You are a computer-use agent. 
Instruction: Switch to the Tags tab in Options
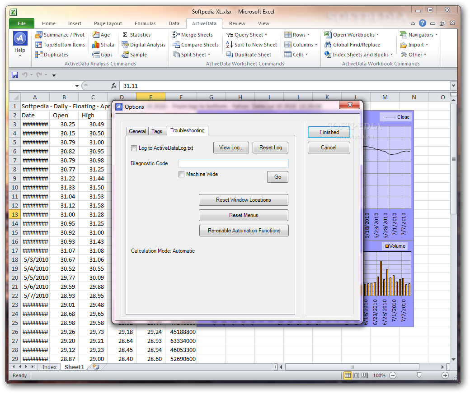coord(157,131)
